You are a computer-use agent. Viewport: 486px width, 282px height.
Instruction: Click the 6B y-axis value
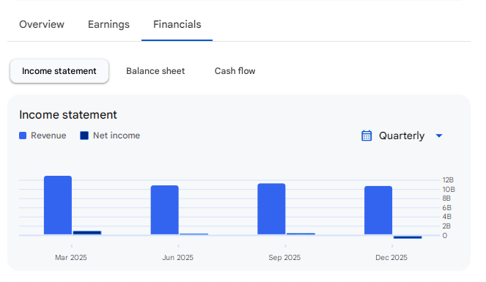click(x=446, y=208)
